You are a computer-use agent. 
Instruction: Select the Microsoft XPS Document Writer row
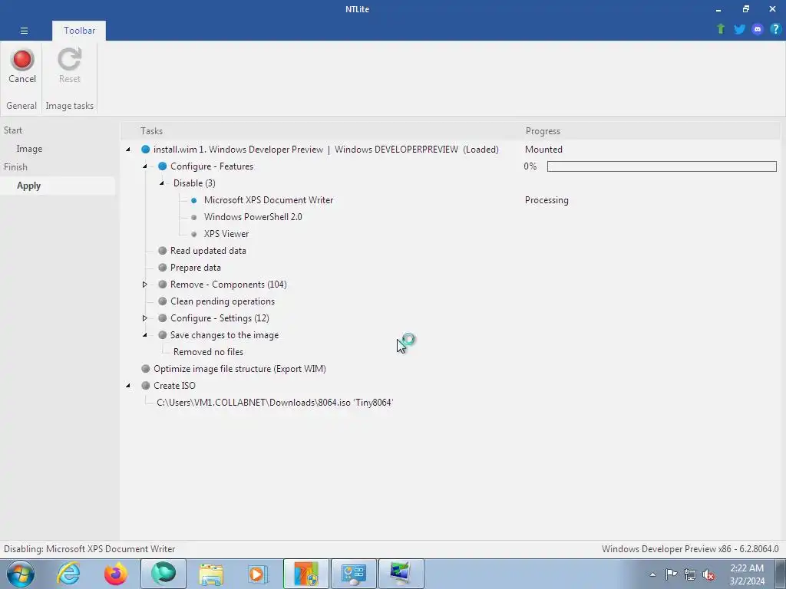point(268,200)
